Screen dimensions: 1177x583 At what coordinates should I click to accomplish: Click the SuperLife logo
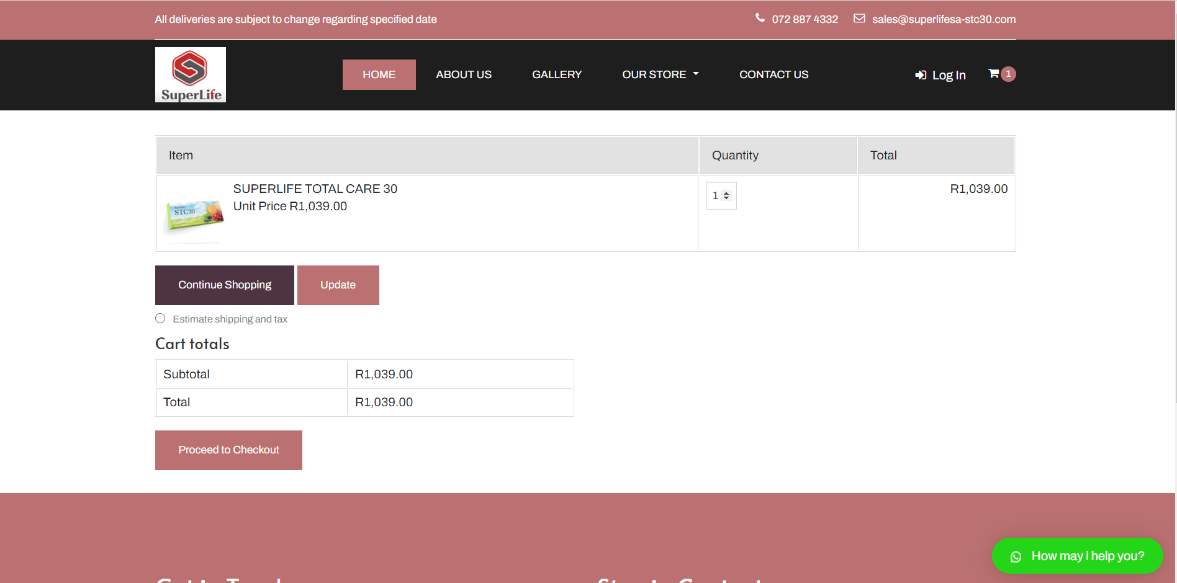coord(191,75)
